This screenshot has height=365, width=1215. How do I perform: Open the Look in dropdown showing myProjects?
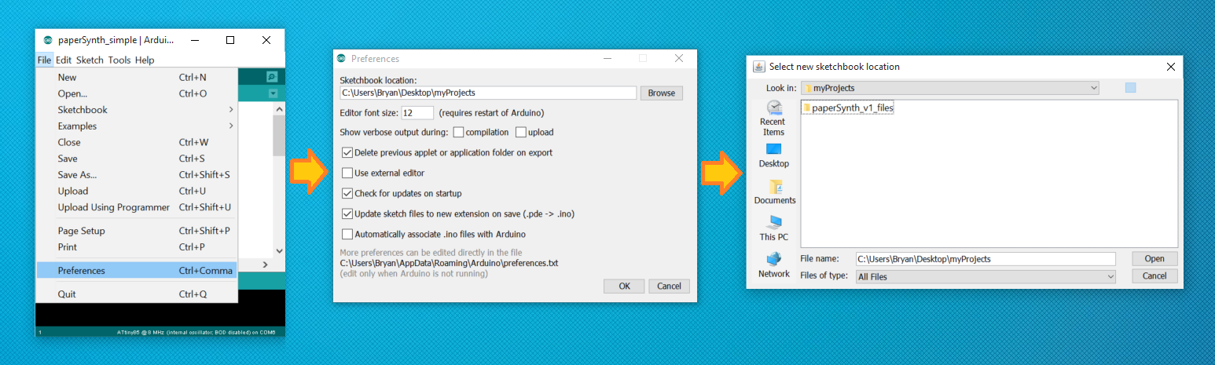[x=949, y=88]
